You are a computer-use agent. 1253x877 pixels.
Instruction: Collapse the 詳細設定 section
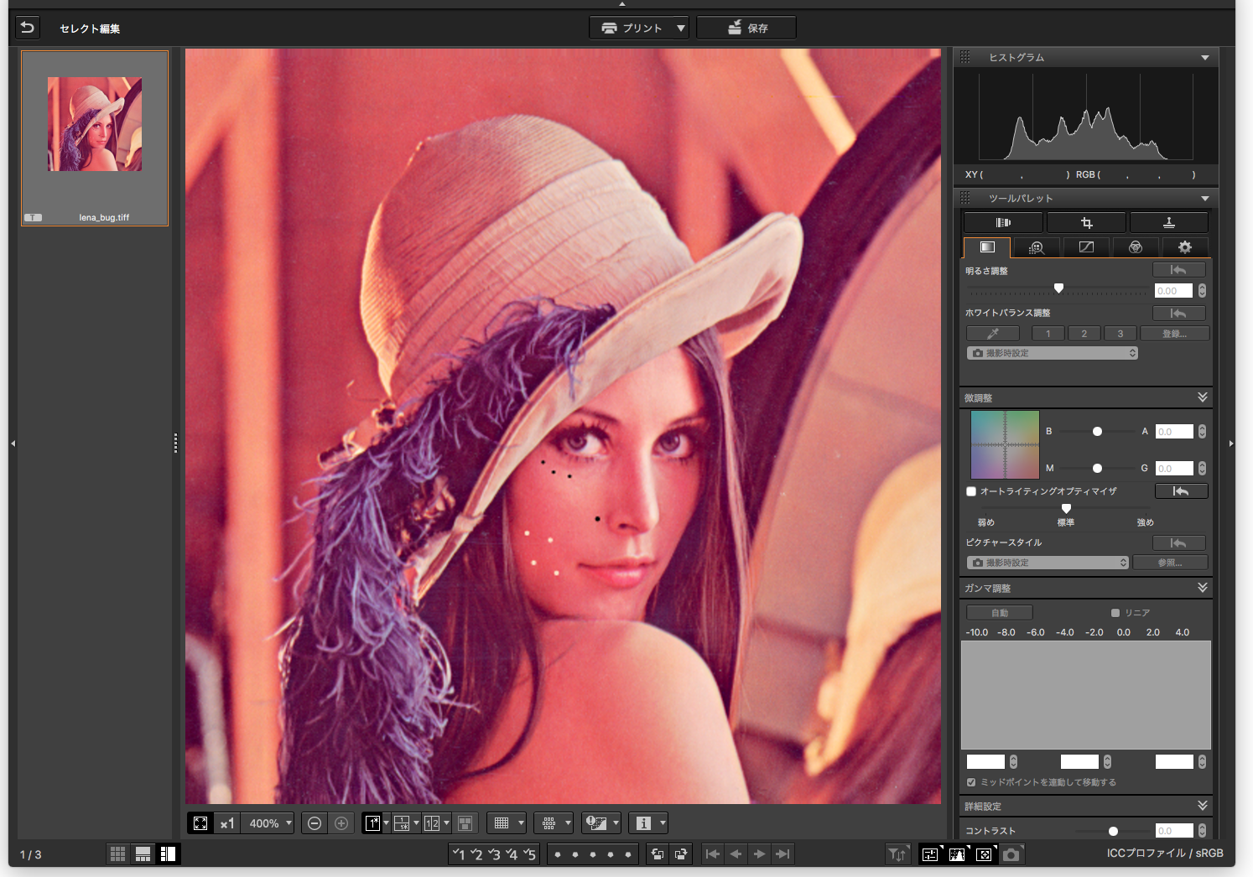pos(1203,806)
